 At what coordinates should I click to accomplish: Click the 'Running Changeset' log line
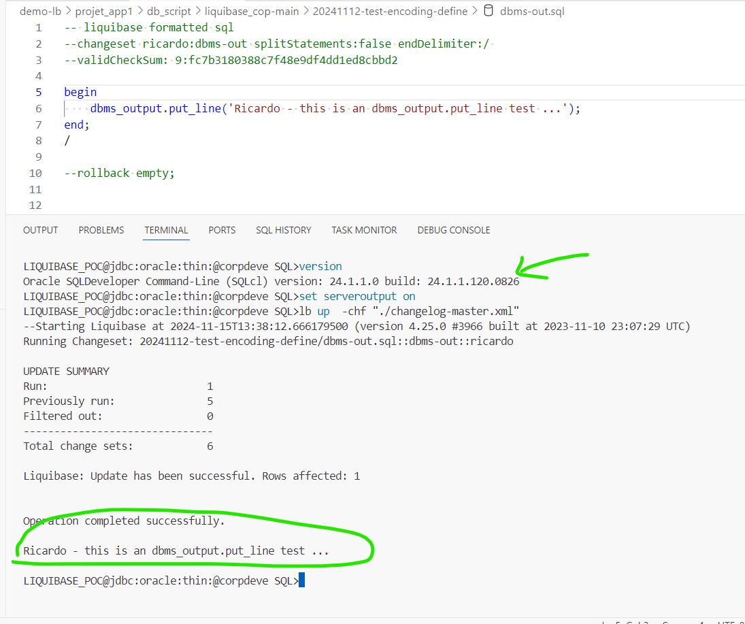pos(269,341)
